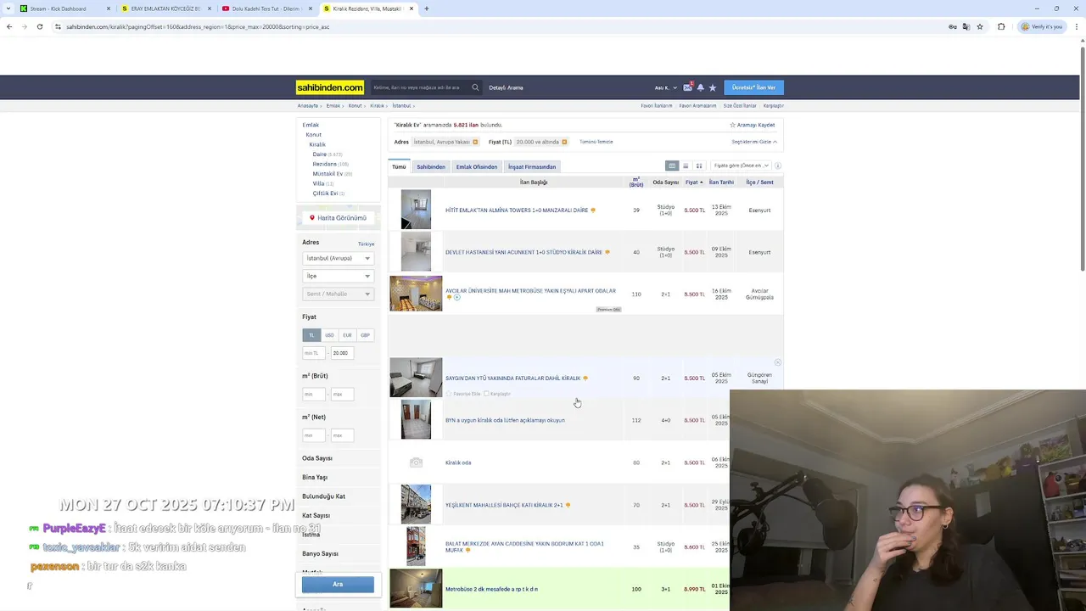Switch to the Sahibinden tab
Viewport: 1086px width, 611px height.
(x=431, y=166)
